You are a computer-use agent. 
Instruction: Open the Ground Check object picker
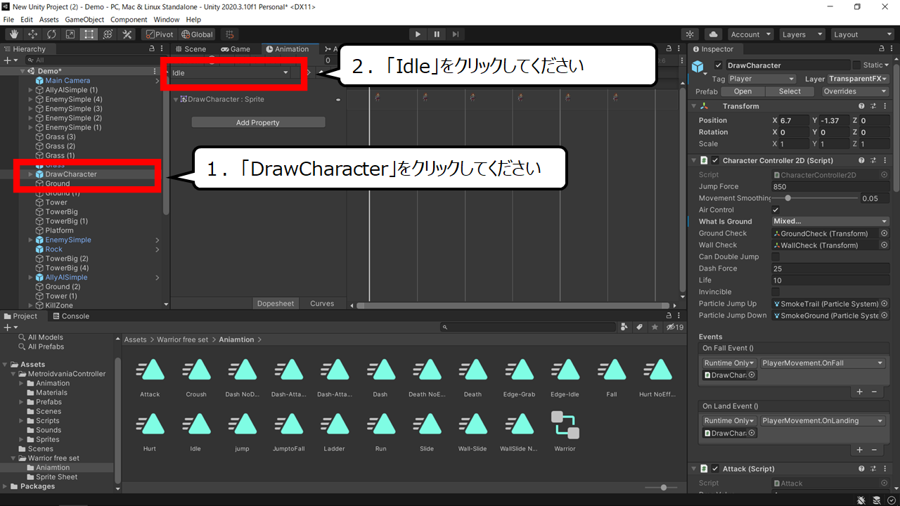point(884,233)
